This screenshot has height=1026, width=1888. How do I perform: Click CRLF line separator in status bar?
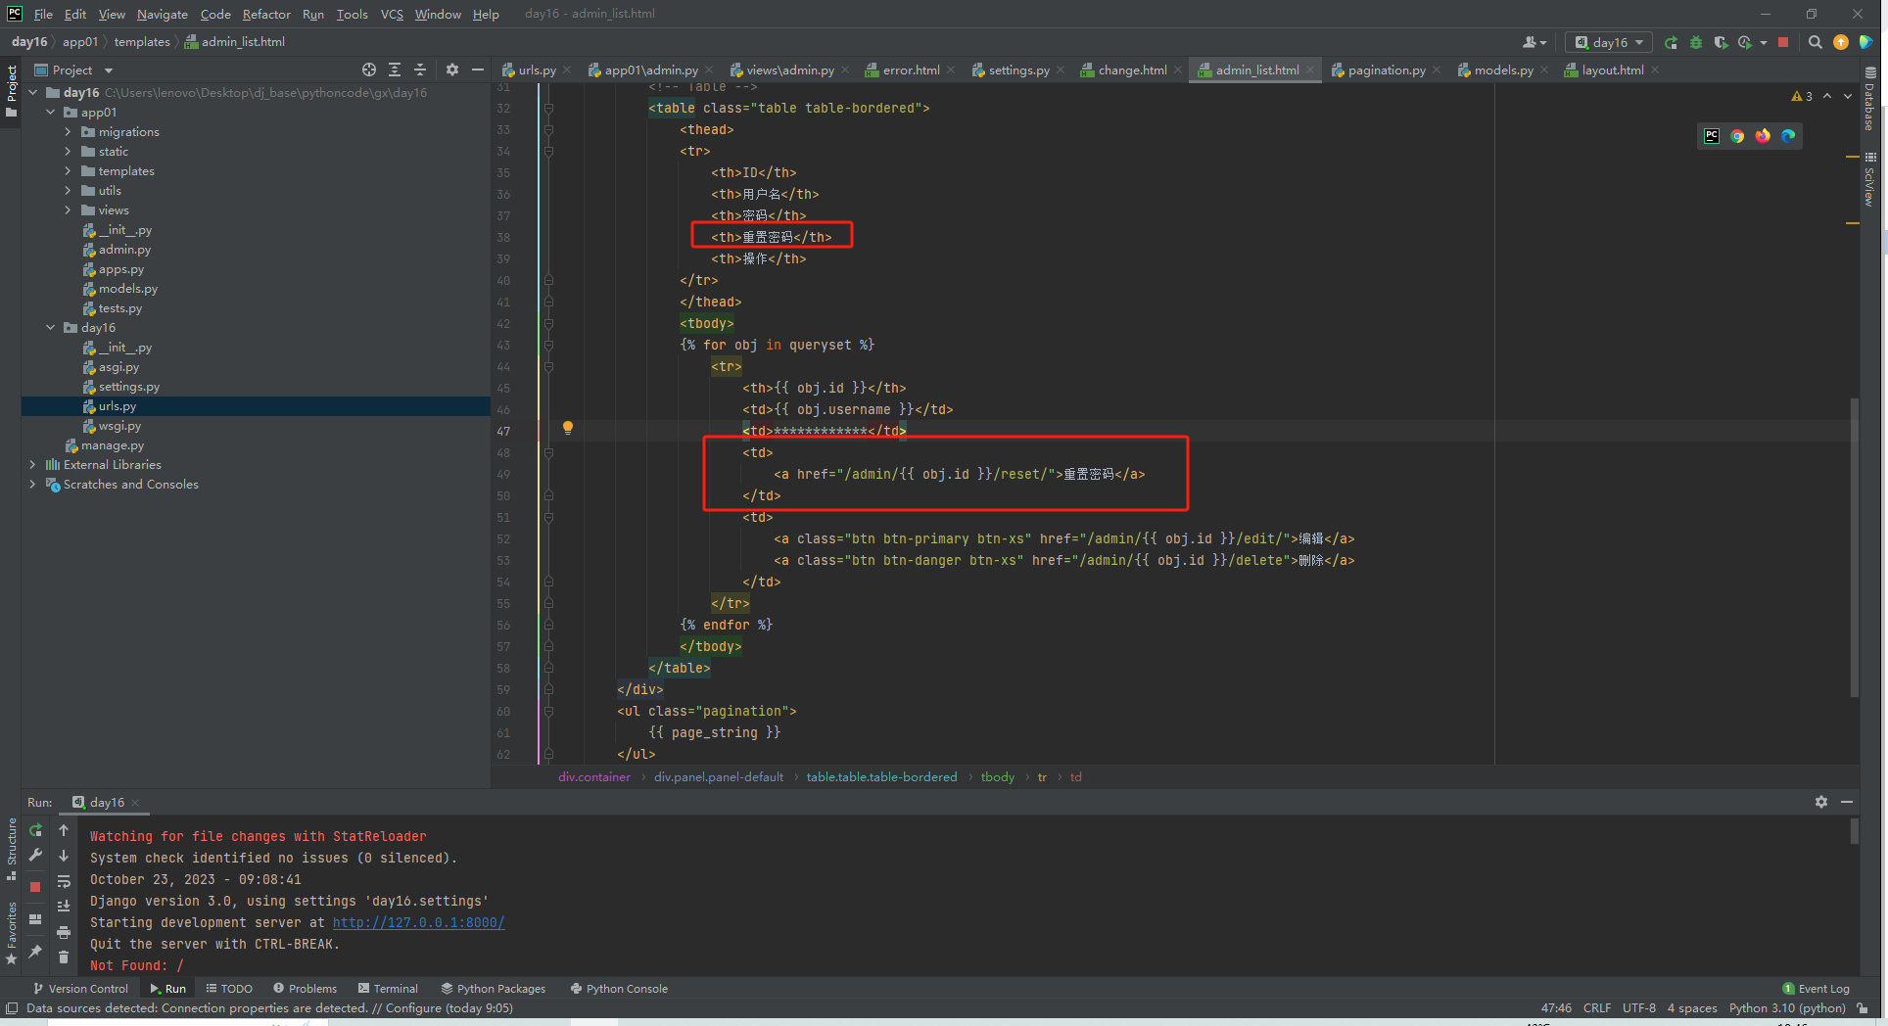click(1596, 1008)
